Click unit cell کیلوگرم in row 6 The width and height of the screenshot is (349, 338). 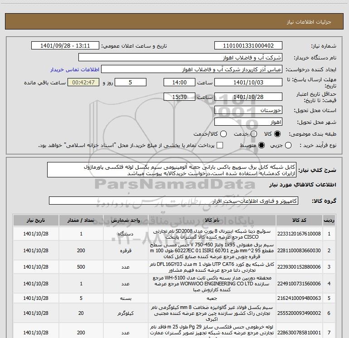(126, 313)
